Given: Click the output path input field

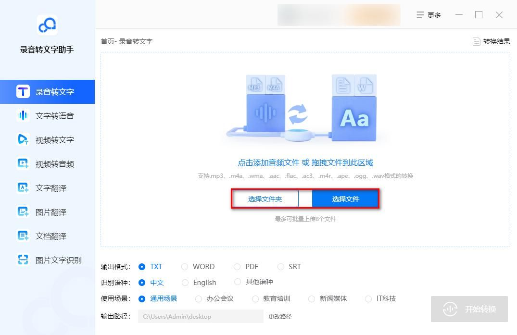Looking at the screenshot, I should coord(201,317).
